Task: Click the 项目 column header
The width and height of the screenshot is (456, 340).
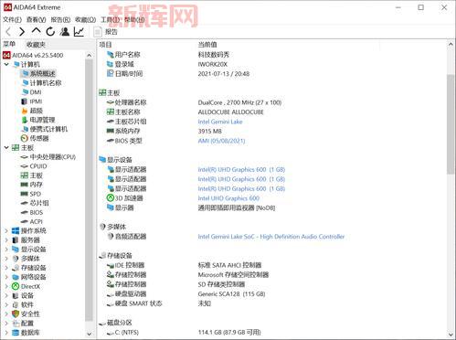Action: click(105, 45)
